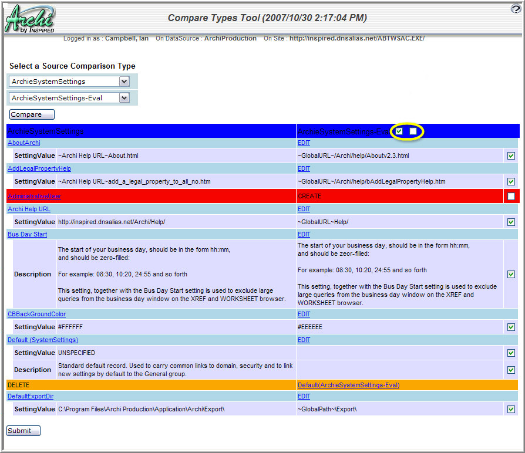Screen dimensions: 525x453
Task: Click the Archi by Inspired logo
Action: coord(30,19)
